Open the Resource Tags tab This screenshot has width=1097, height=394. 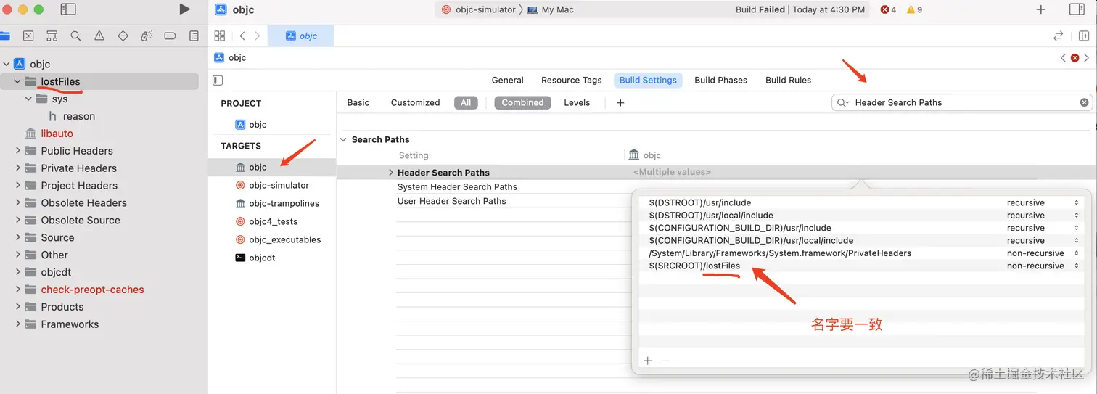pyautogui.click(x=572, y=80)
